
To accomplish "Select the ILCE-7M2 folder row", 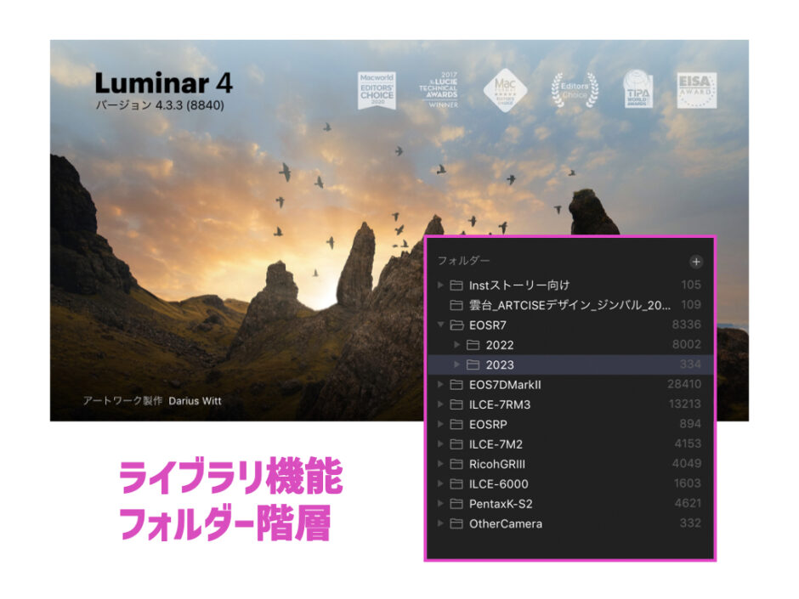I will [569, 444].
